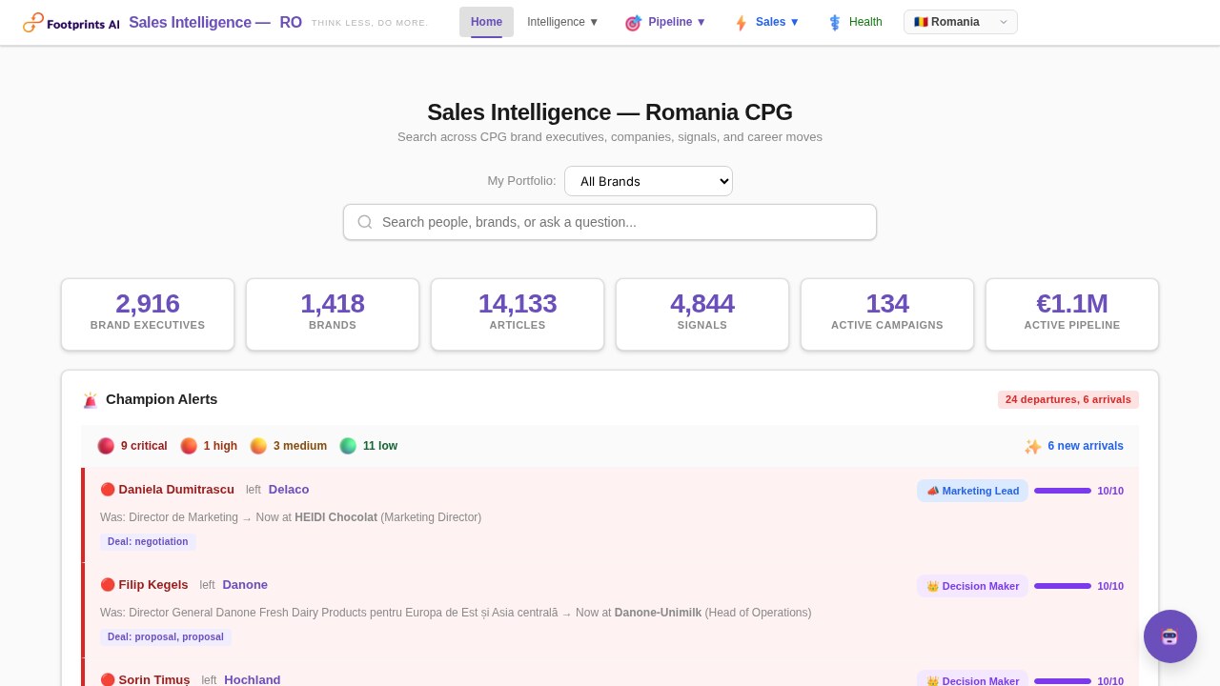Open the Danone brand link
The image size is (1220, 686).
tap(245, 585)
